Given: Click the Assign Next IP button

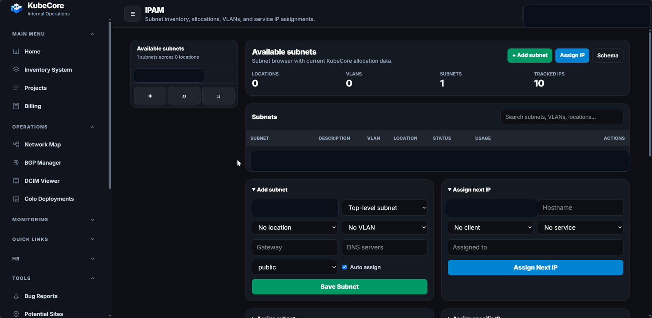Looking at the screenshot, I should point(535,267).
